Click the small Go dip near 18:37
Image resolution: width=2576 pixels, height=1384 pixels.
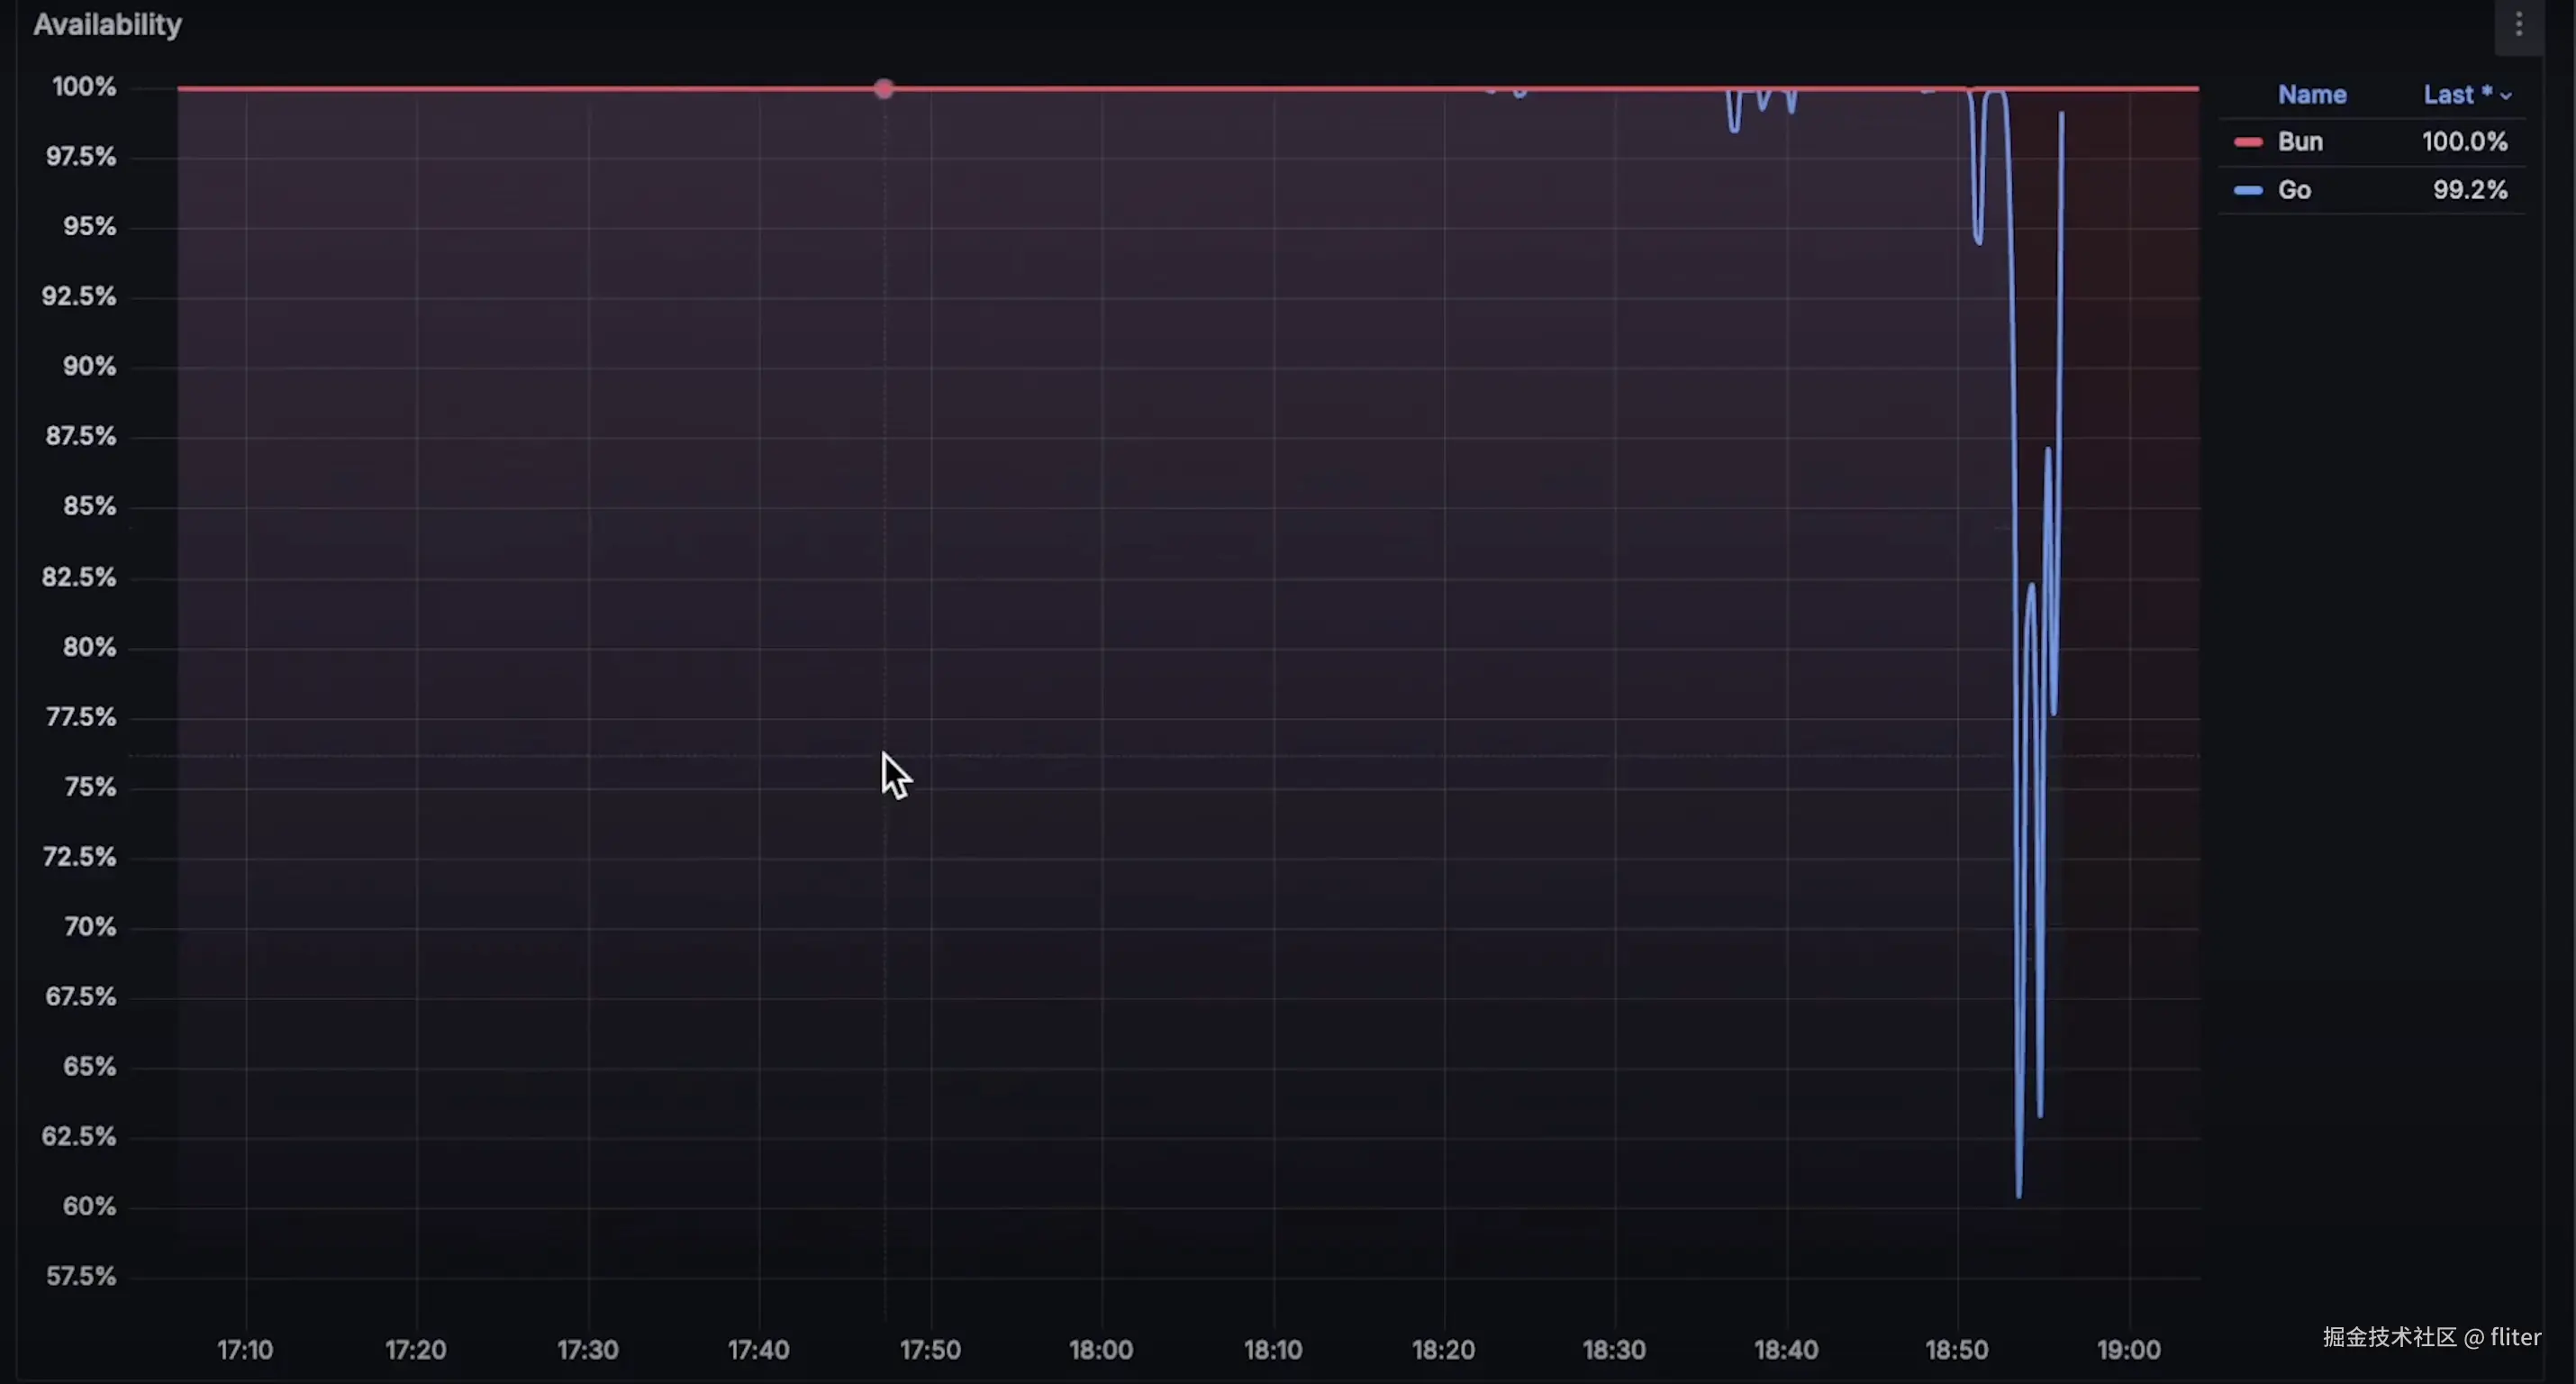click(x=1733, y=127)
